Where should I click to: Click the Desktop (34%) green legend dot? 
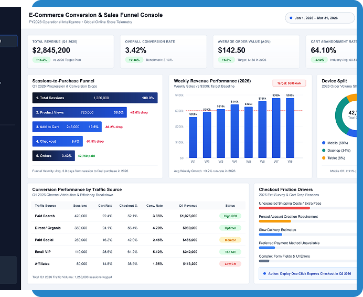pos(324,151)
